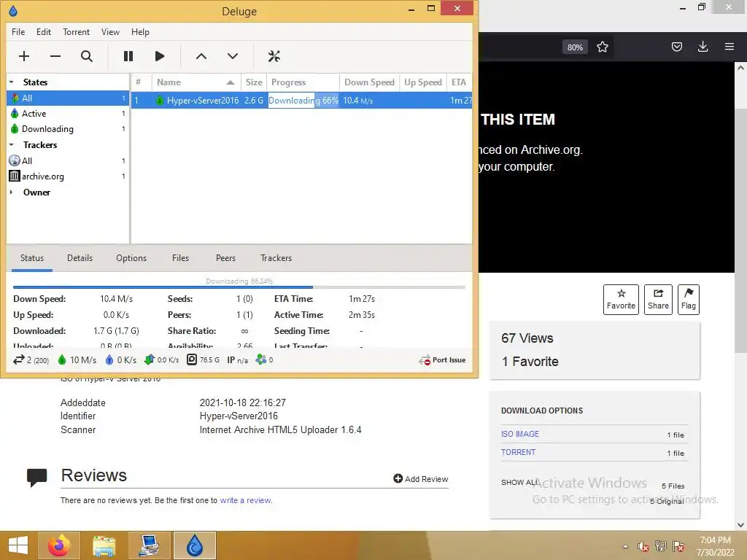Bookmark page with Firefox star icon
The width and height of the screenshot is (747, 560).
602,47
